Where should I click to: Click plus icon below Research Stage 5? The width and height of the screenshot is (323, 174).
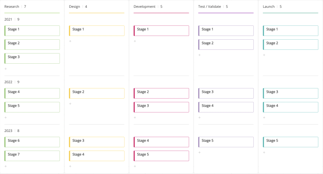[x=6, y=118]
